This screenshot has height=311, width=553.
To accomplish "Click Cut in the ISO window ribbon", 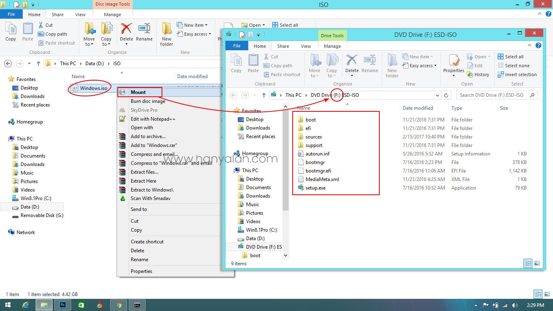I will pos(45,25).
